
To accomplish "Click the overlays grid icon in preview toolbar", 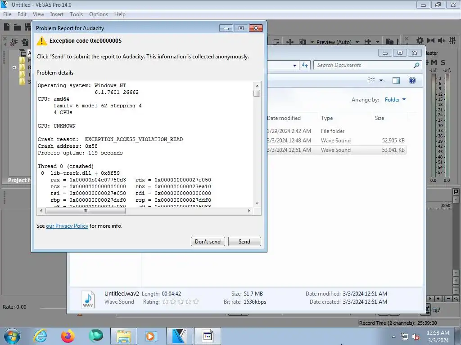I will coord(368,42).
